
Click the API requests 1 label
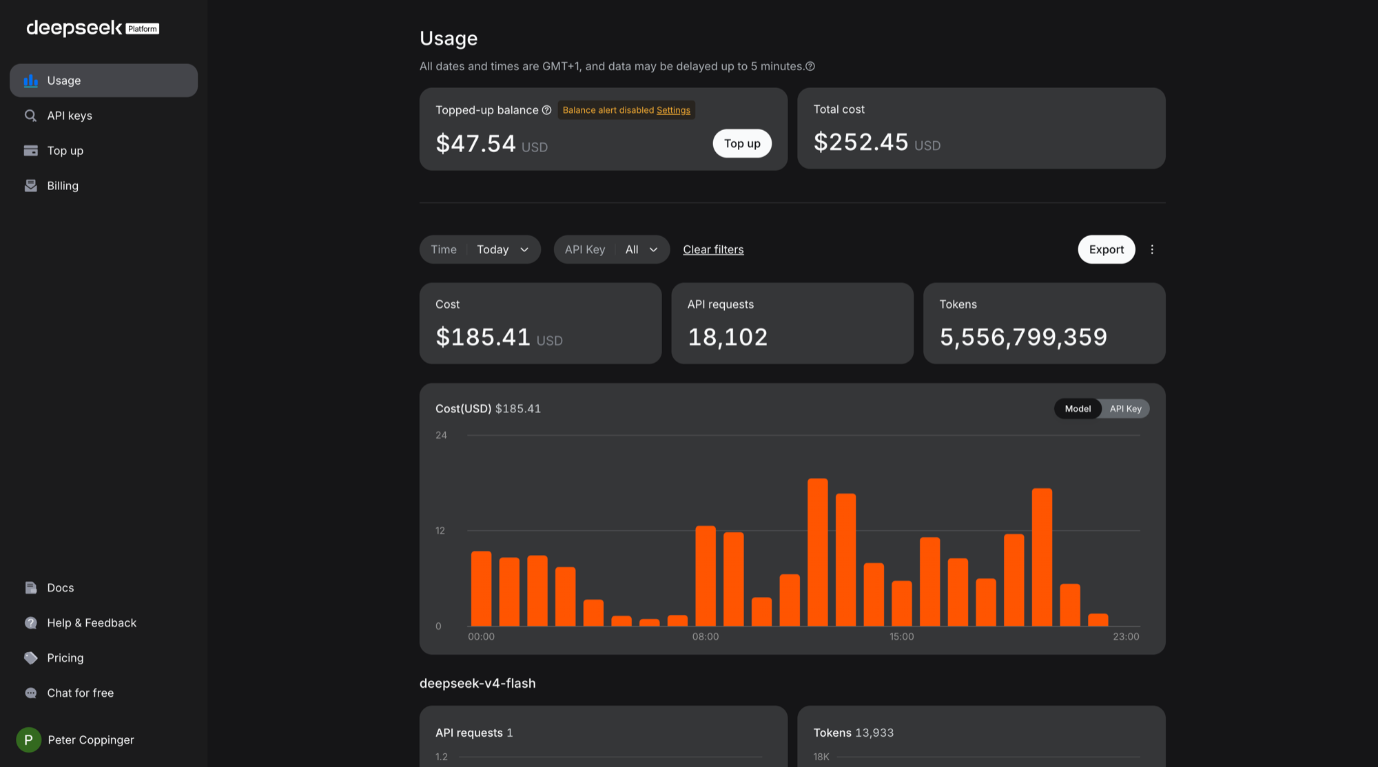(474, 733)
